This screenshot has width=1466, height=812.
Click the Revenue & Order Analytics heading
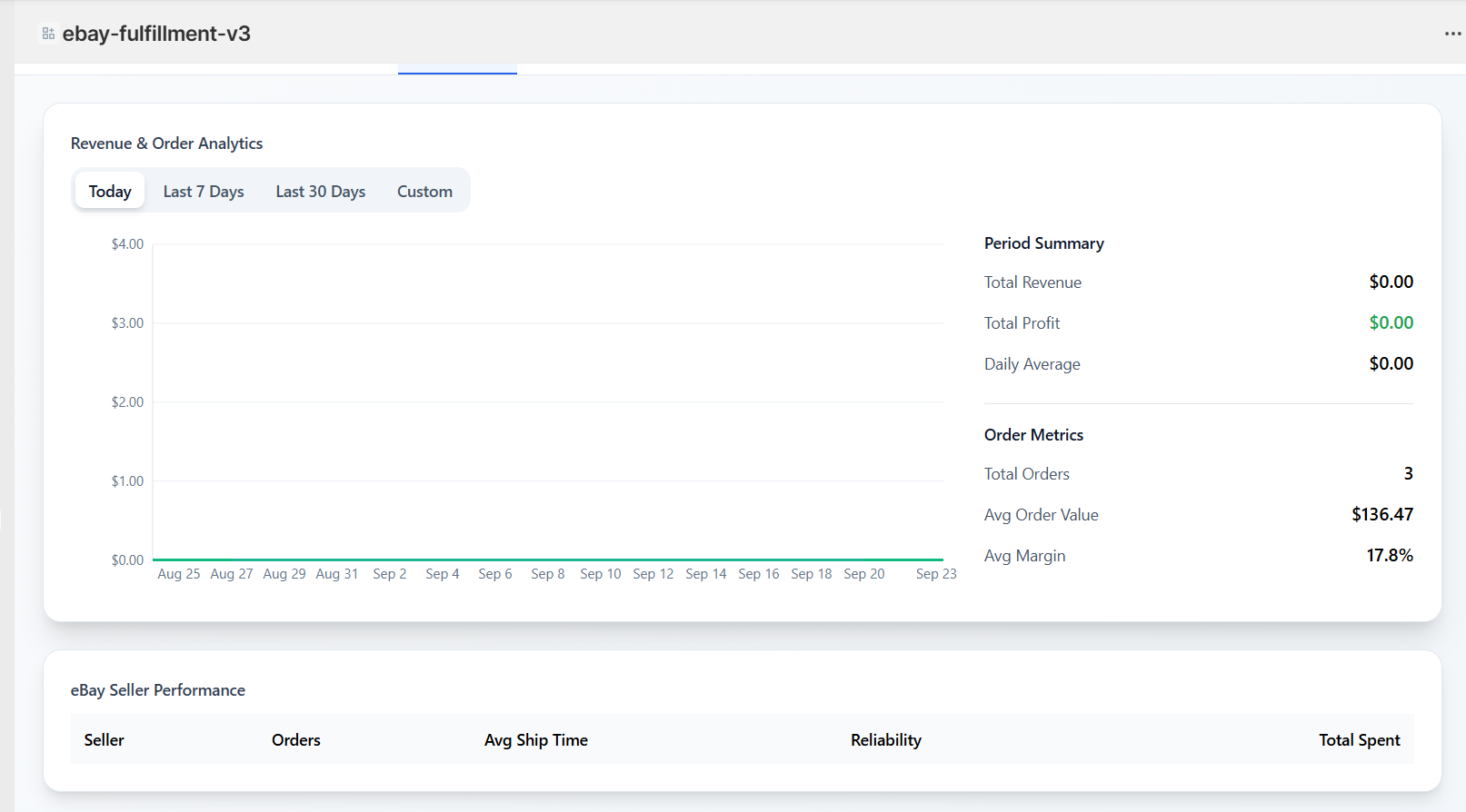point(166,144)
